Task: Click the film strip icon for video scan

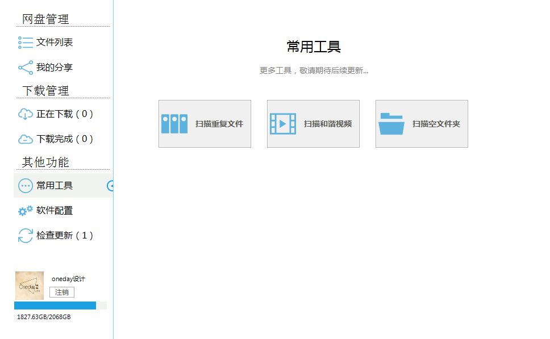Action: (x=283, y=124)
